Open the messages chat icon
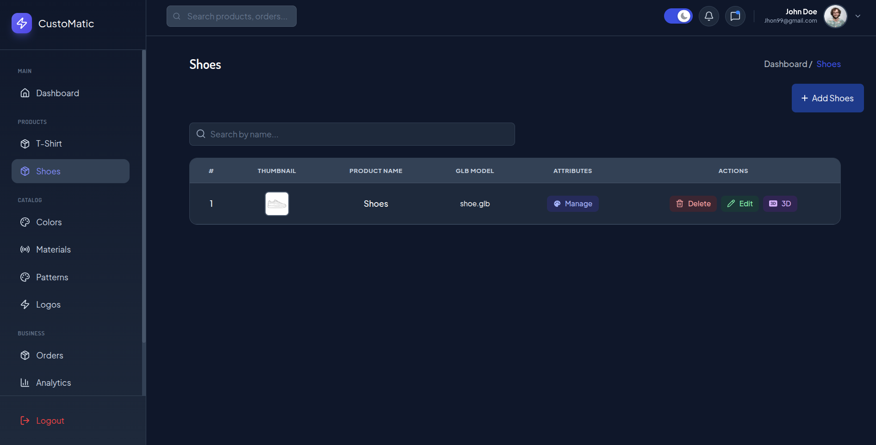876x445 pixels. (735, 16)
